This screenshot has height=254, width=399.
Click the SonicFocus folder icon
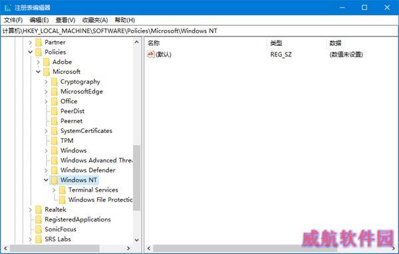point(39,229)
